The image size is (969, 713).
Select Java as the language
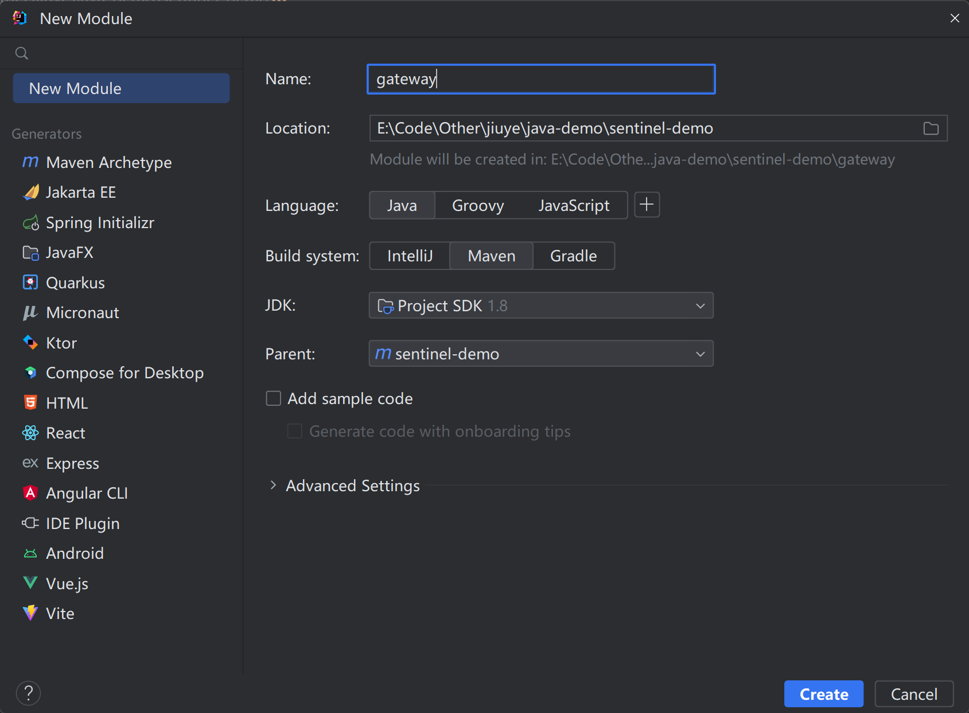[x=402, y=205]
